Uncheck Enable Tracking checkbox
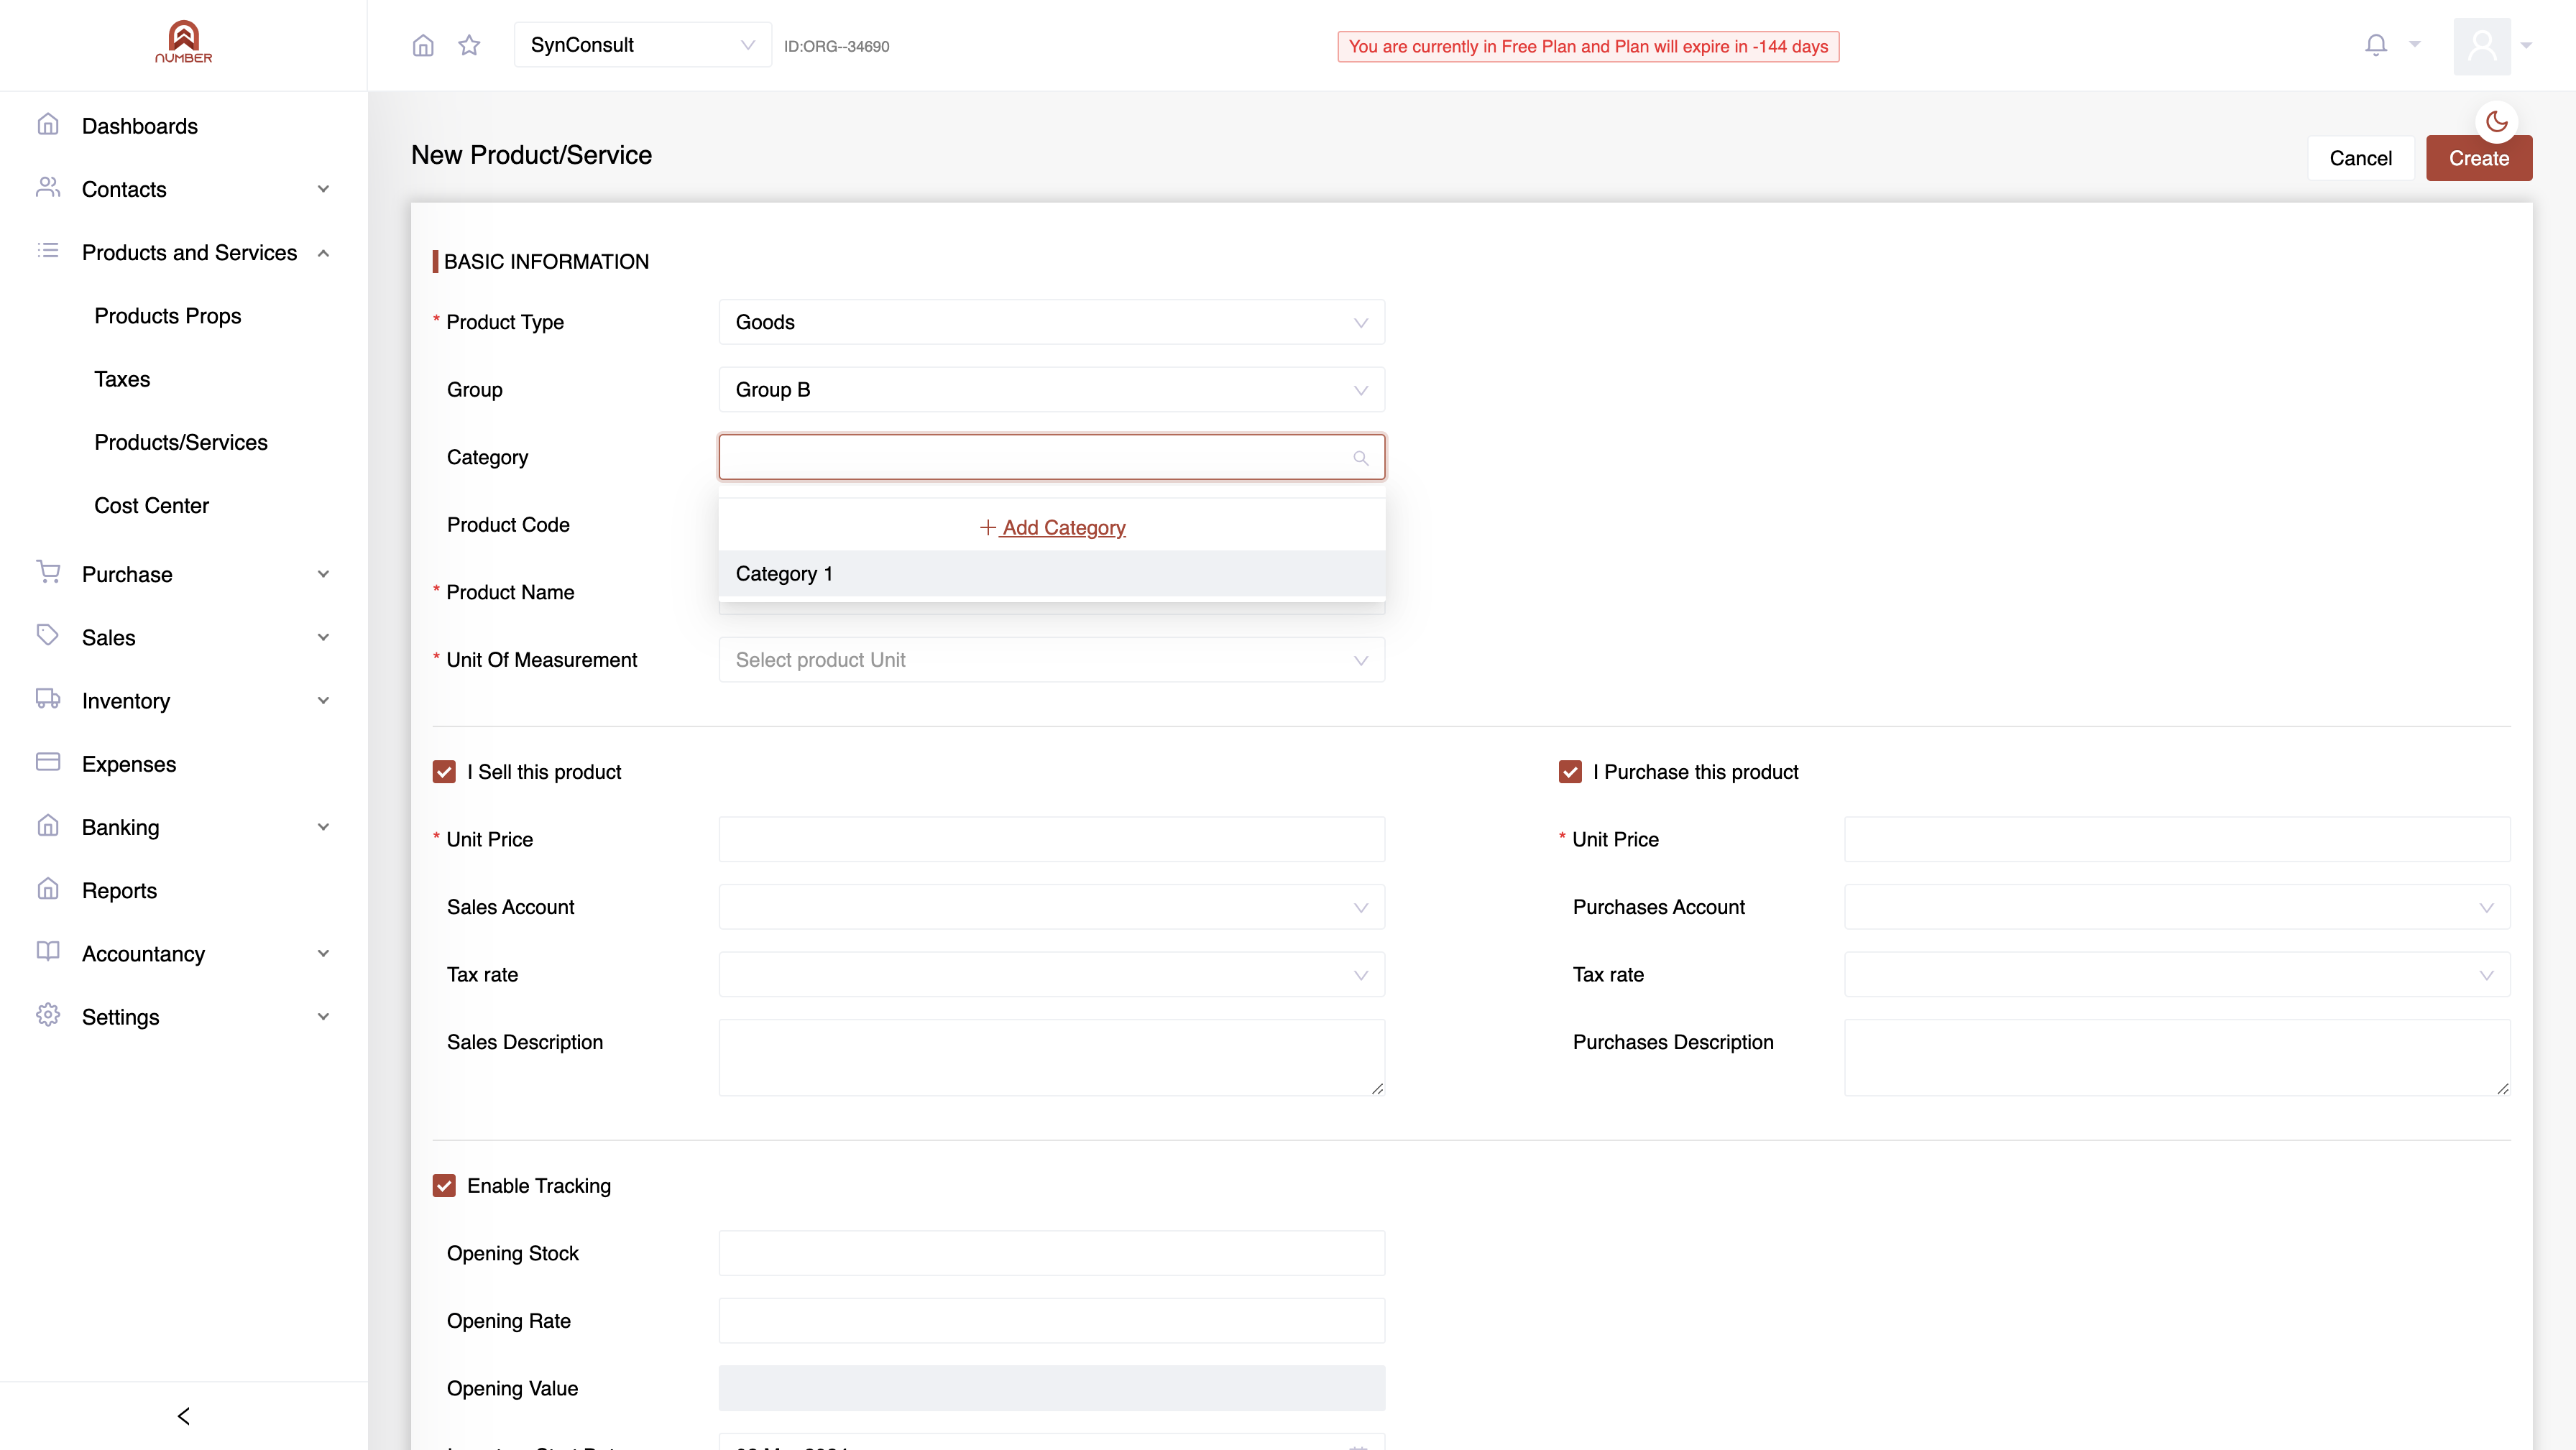 [x=444, y=1185]
